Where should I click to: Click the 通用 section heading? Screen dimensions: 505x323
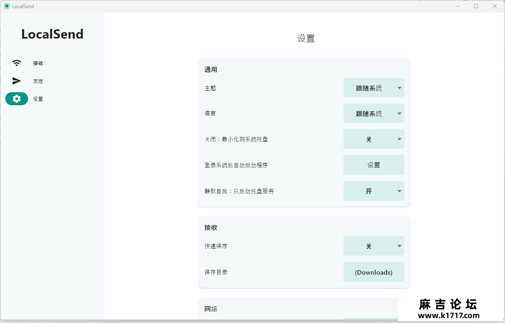click(x=211, y=70)
